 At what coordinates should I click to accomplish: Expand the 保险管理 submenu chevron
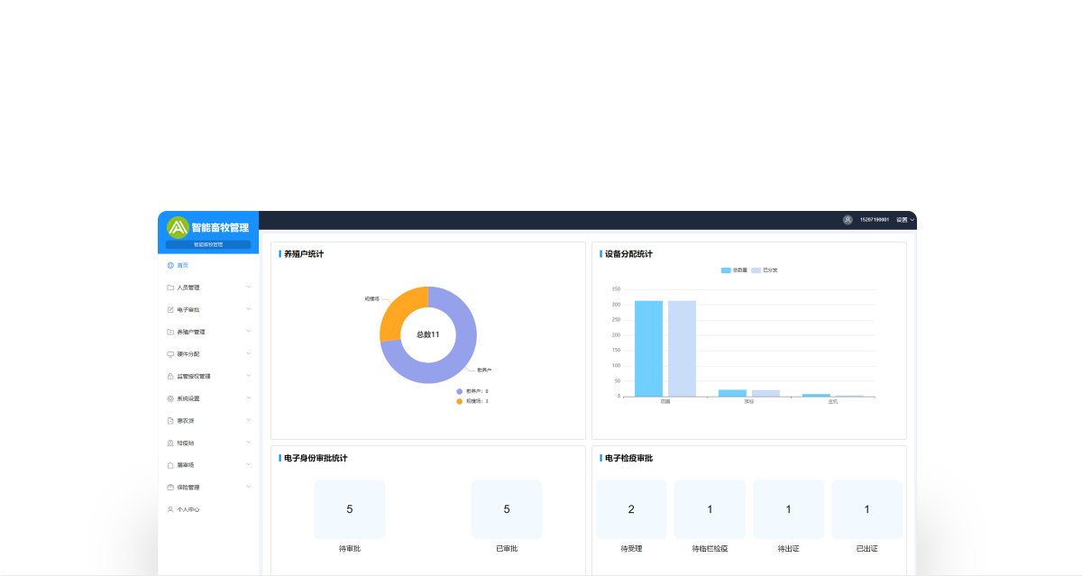pos(248,487)
